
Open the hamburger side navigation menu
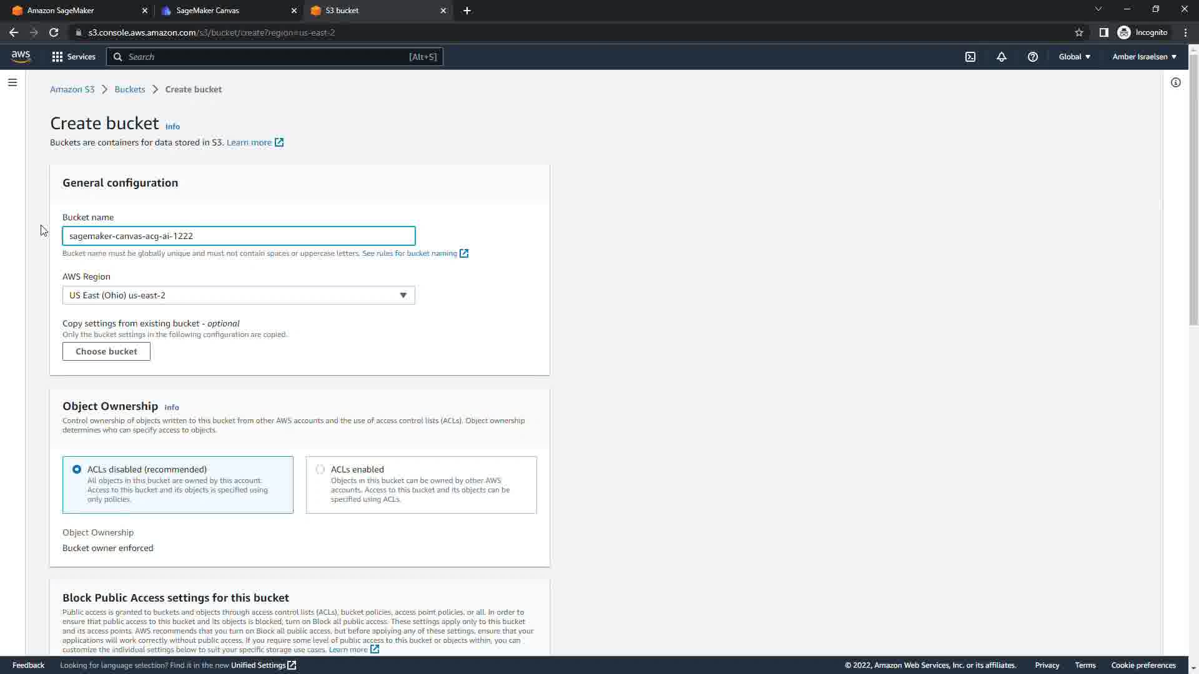pos(12,82)
